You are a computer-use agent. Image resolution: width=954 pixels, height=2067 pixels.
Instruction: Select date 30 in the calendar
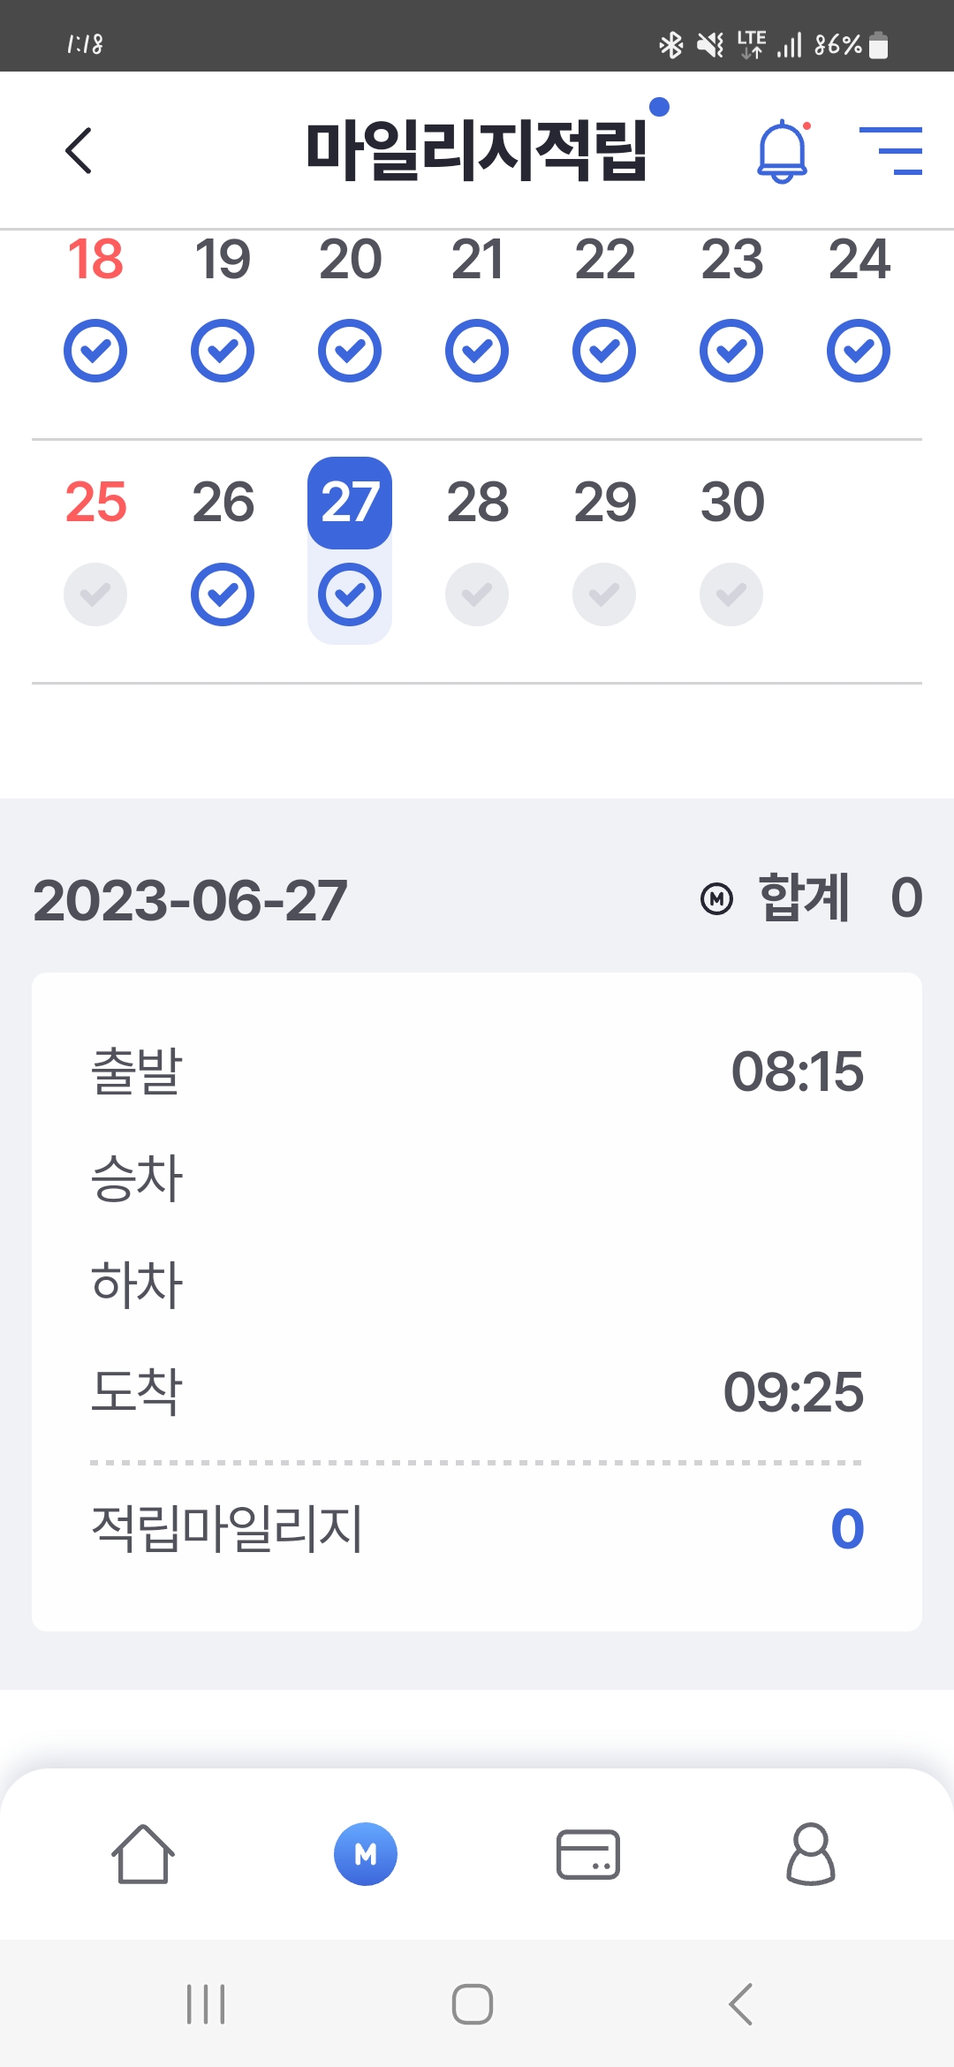click(731, 502)
